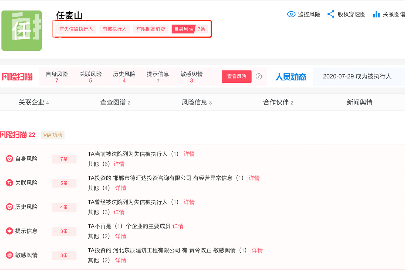
Task: Click the question mark help icon
Action: click(259, 76)
